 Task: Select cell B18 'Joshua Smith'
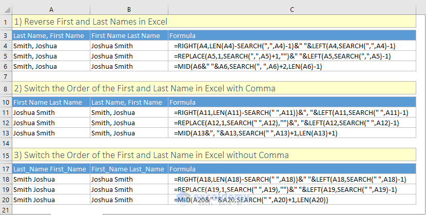click(x=129, y=180)
